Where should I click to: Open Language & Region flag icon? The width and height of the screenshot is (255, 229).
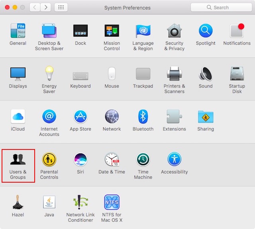click(143, 31)
